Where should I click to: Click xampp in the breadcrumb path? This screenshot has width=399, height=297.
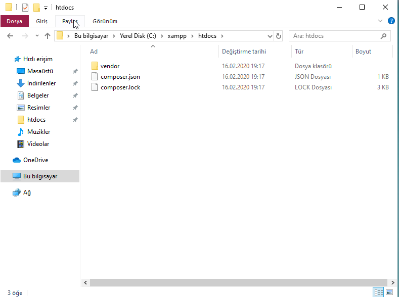(x=177, y=36)
